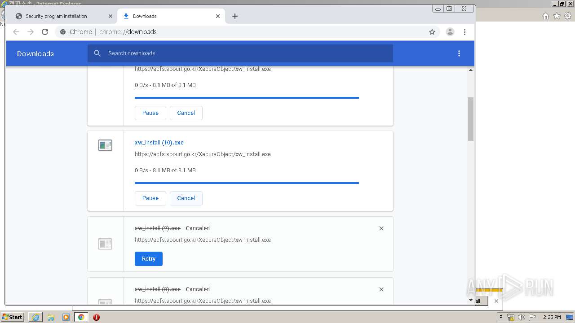Open Chrome's three-dot main menu

(464, 32)
